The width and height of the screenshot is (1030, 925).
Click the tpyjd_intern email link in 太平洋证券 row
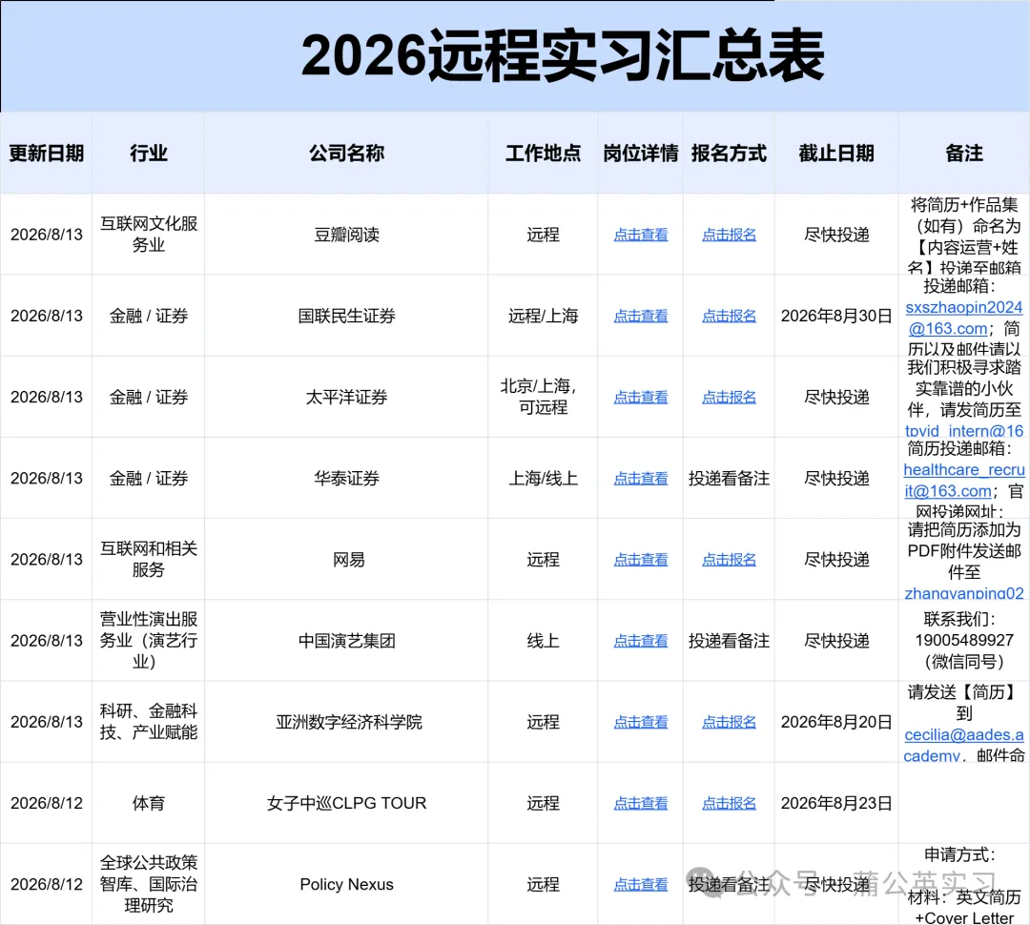963,431
